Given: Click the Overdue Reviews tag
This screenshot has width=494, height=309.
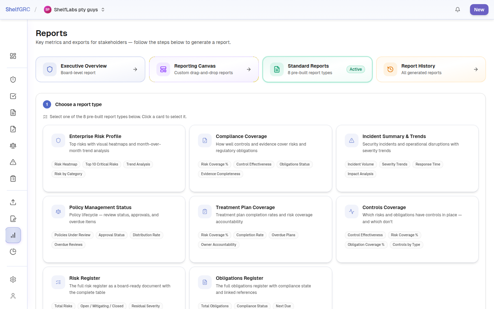Looking at the screenshot, I should [x=68, y=245].
